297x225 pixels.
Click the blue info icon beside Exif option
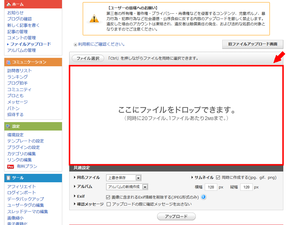[x=203, y=197]
